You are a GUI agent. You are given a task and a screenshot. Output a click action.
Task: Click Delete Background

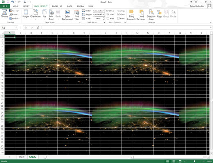tap(68, 15)
